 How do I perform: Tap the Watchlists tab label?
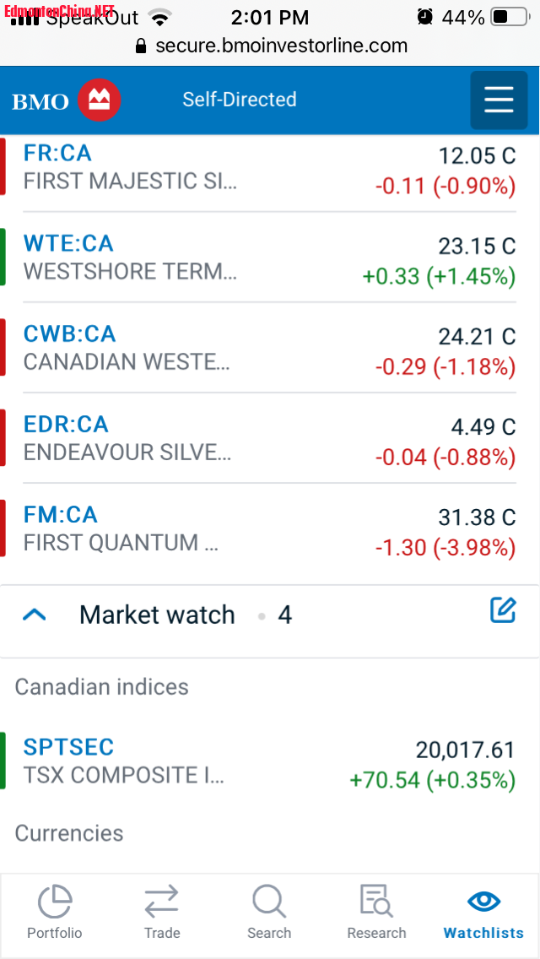[x=483, y=933]
